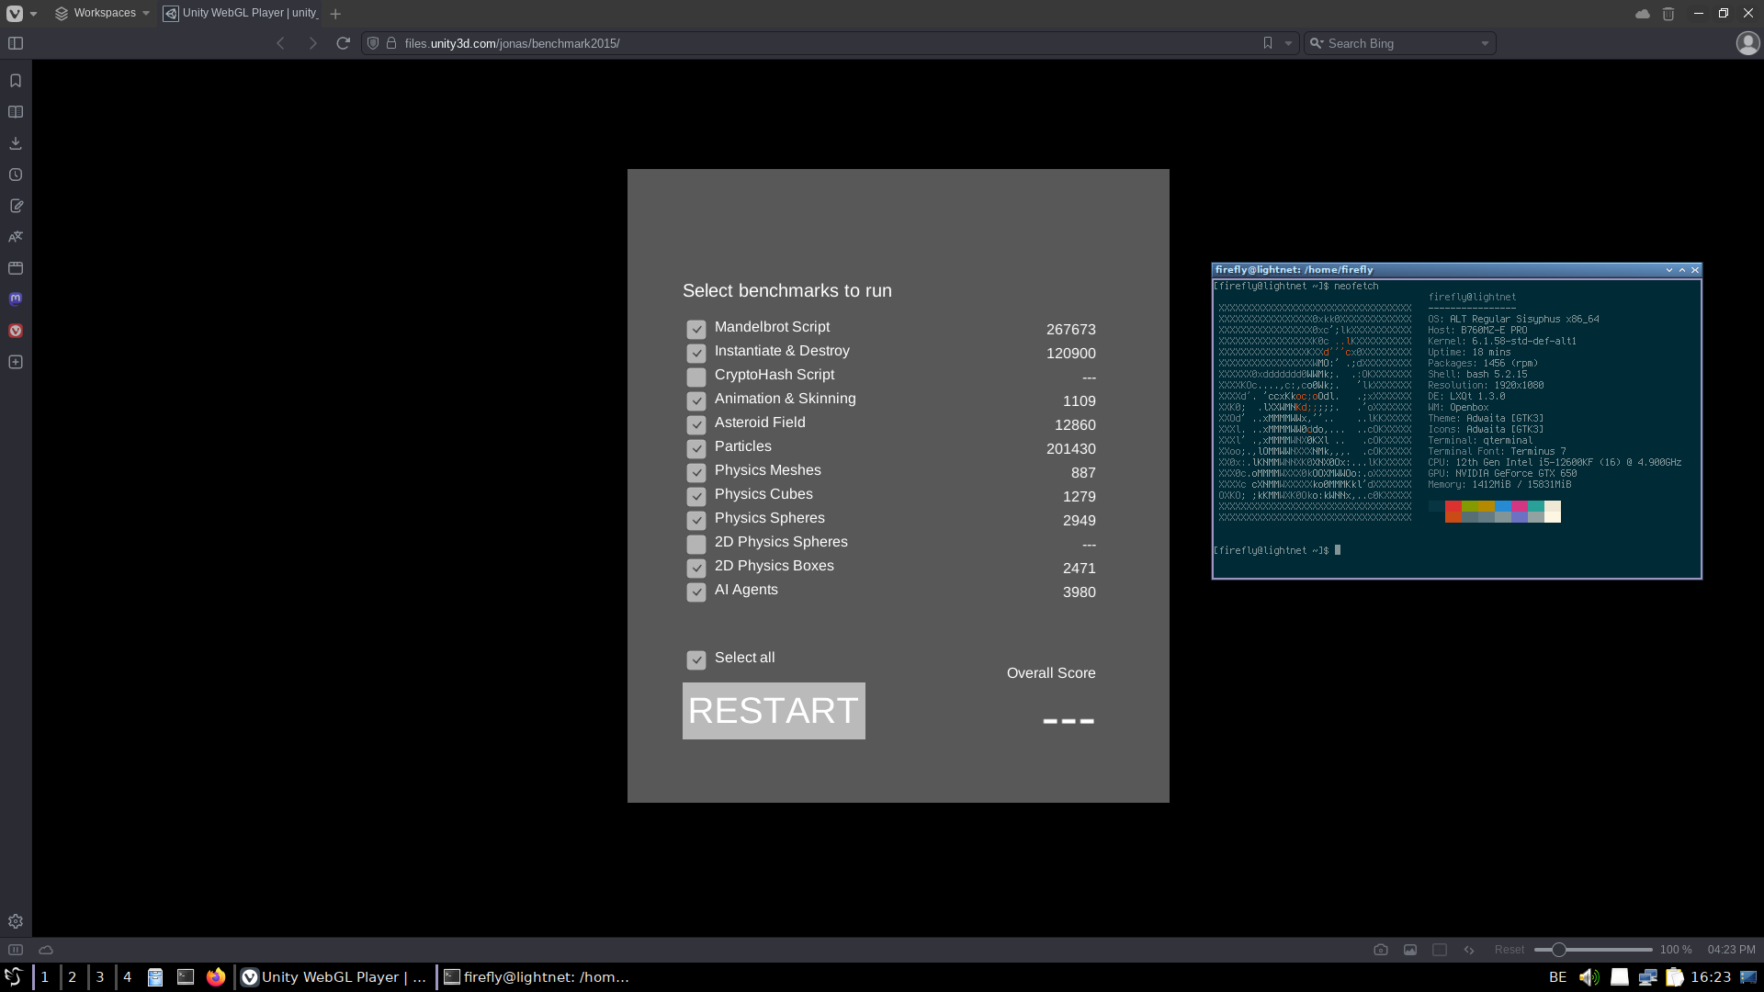Open the Workspaces dropdown

pyautogui.click(x=102, y=13)
